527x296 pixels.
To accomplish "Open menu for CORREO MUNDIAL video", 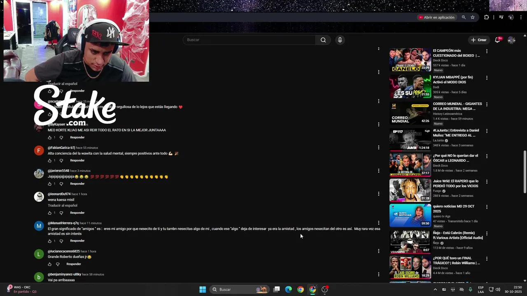I will (487, 104).
